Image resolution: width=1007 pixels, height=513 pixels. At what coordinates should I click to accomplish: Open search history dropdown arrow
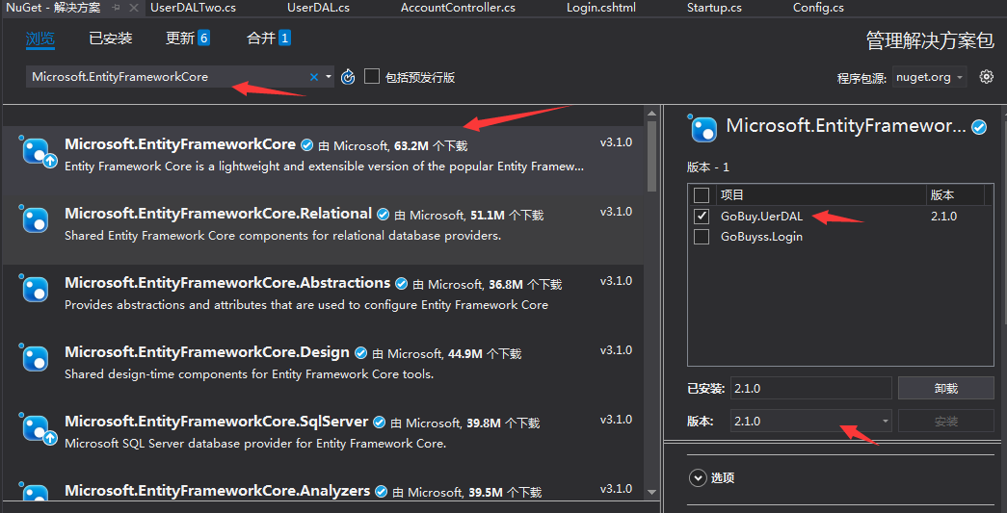(329, 77)
